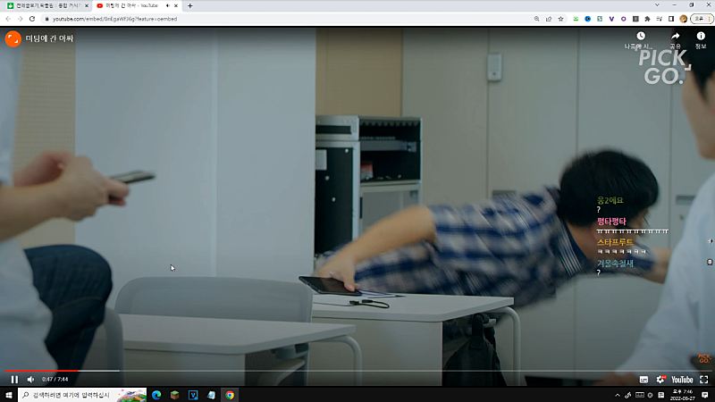Image resolution: width=715 pixels, height=402 pixels.
Task: Open the green extension icon
Action: (576, 19)
